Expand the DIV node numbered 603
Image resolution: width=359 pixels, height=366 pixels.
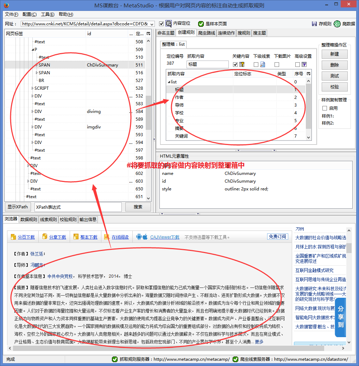[28, 181]
